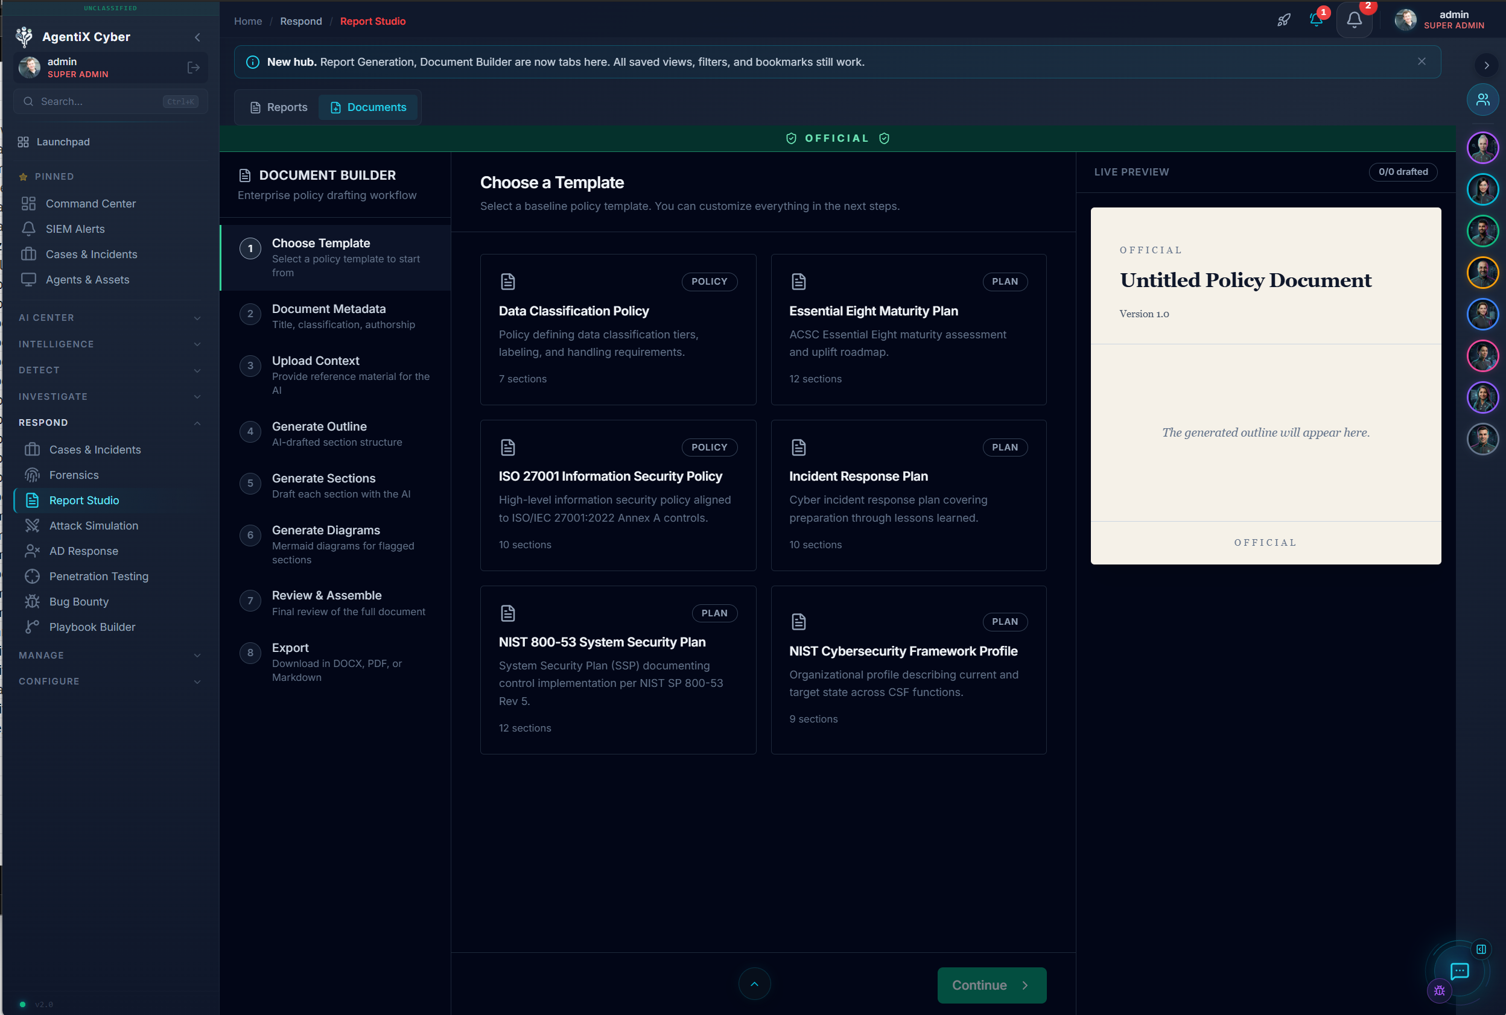
Task: Dismiss the New hub banner
Action: point(1422,62)
